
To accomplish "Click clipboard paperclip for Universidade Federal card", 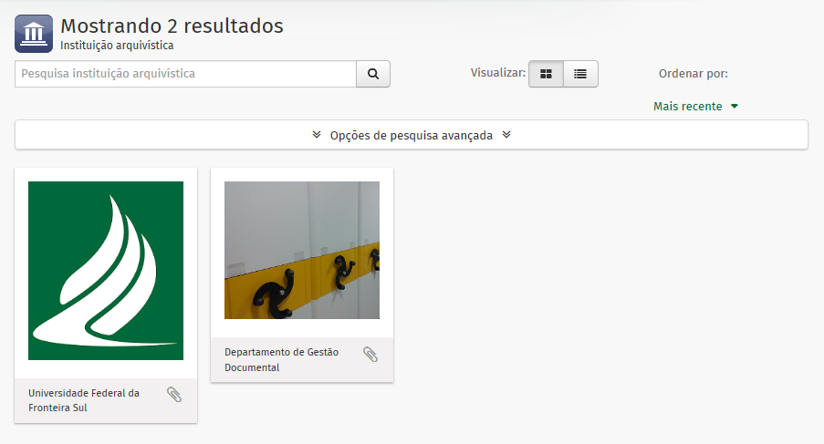I will point(174,395).
